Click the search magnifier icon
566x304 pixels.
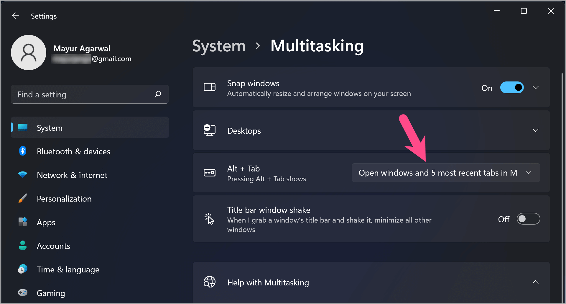pyautogui.click(x=158, y=94)
